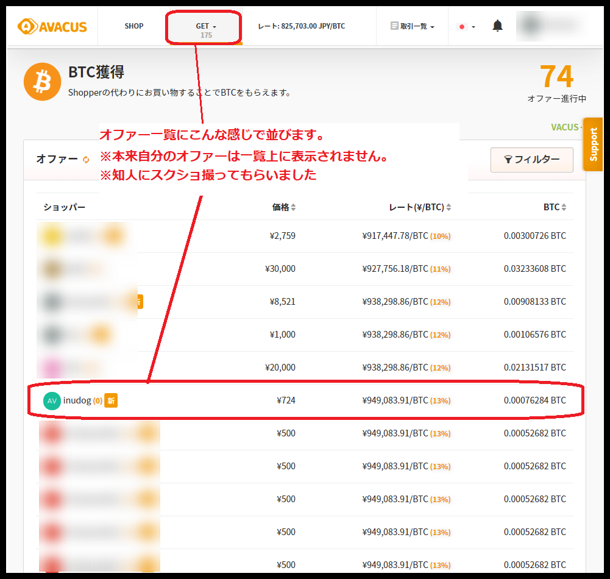Screen dimensions: 610x579
Task: Select the ¥30,000 offer row
Action: point(305,269)
